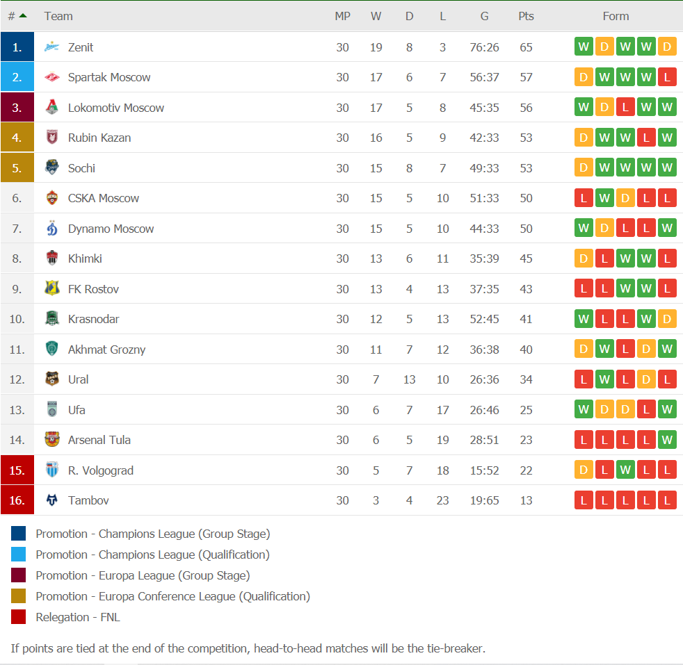This screenshot has width=683, height=665.
Task: Open the FK Rostov team link
Action: 93,288
